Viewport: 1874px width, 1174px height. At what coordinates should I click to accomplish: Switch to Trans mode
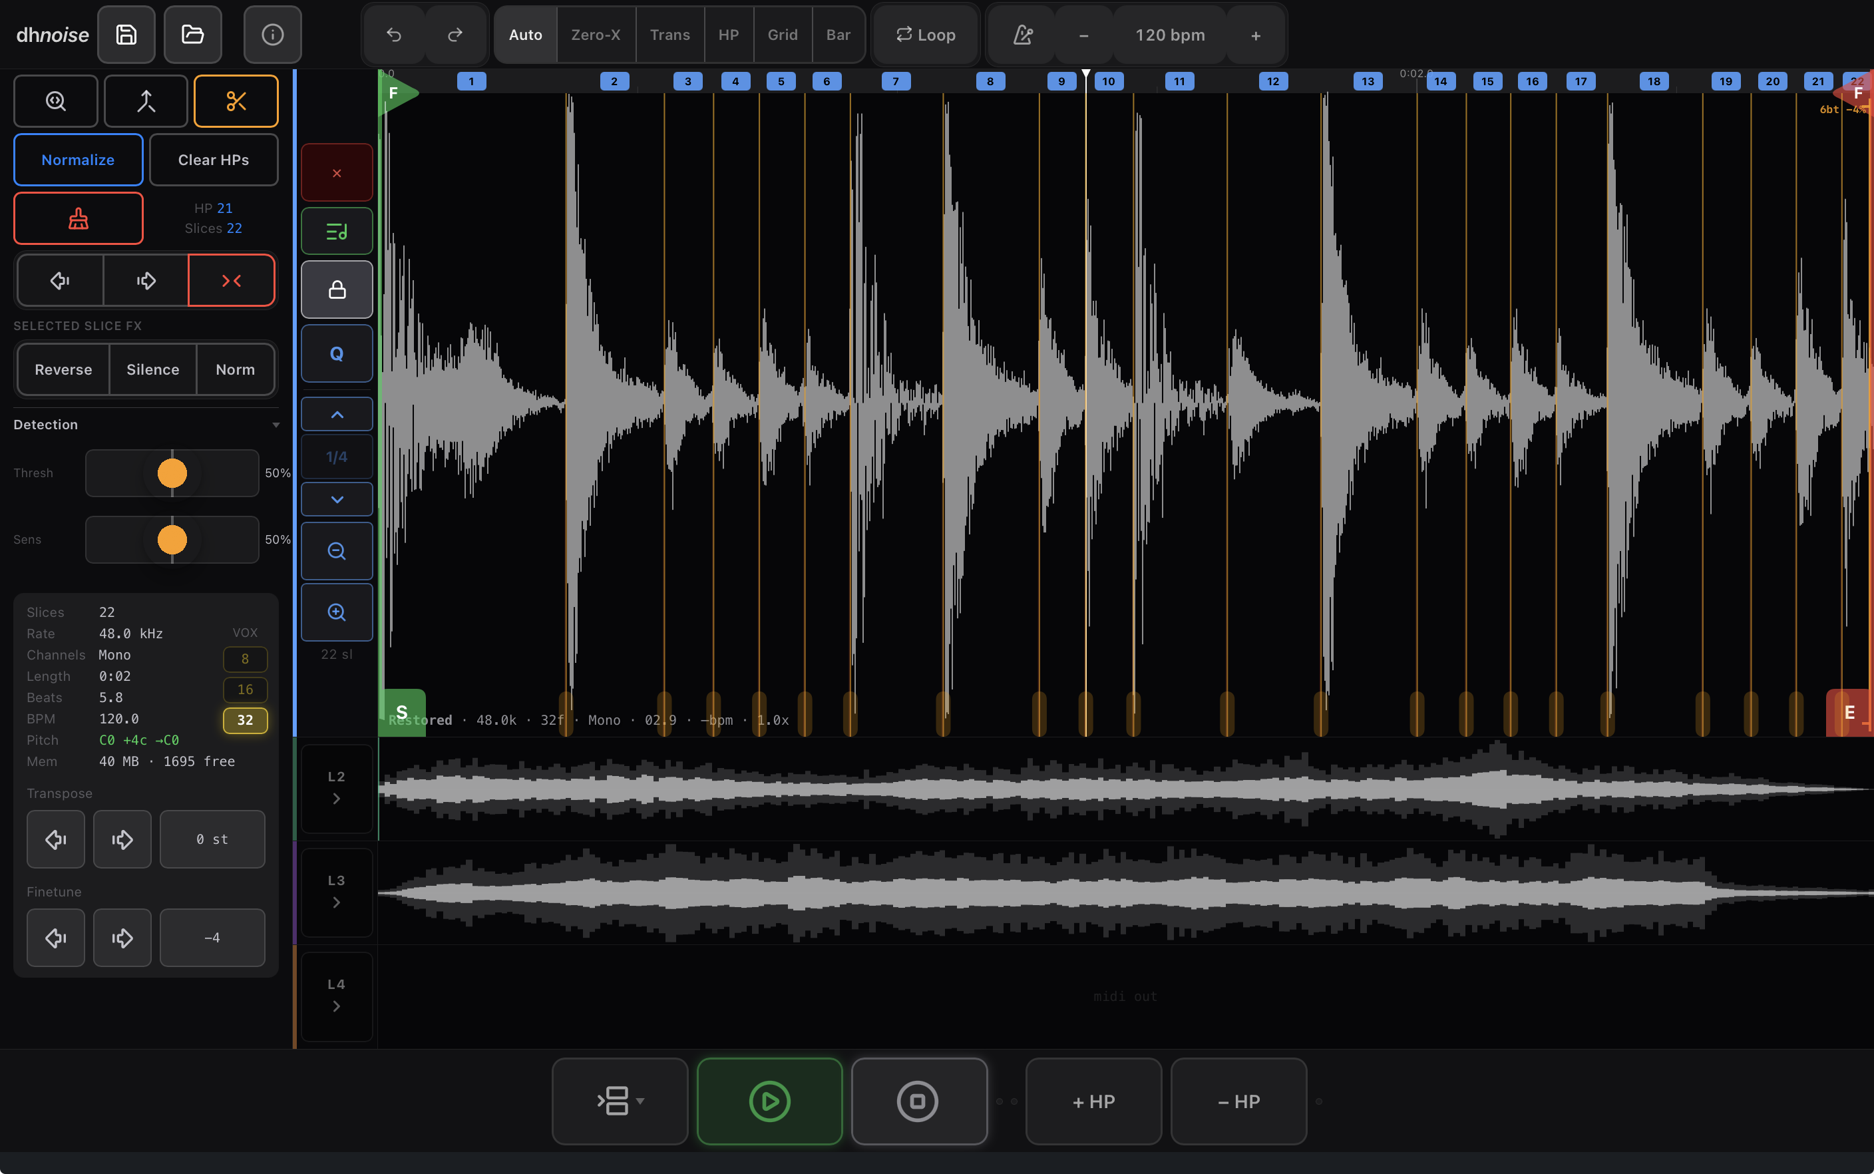click(670, 34)
